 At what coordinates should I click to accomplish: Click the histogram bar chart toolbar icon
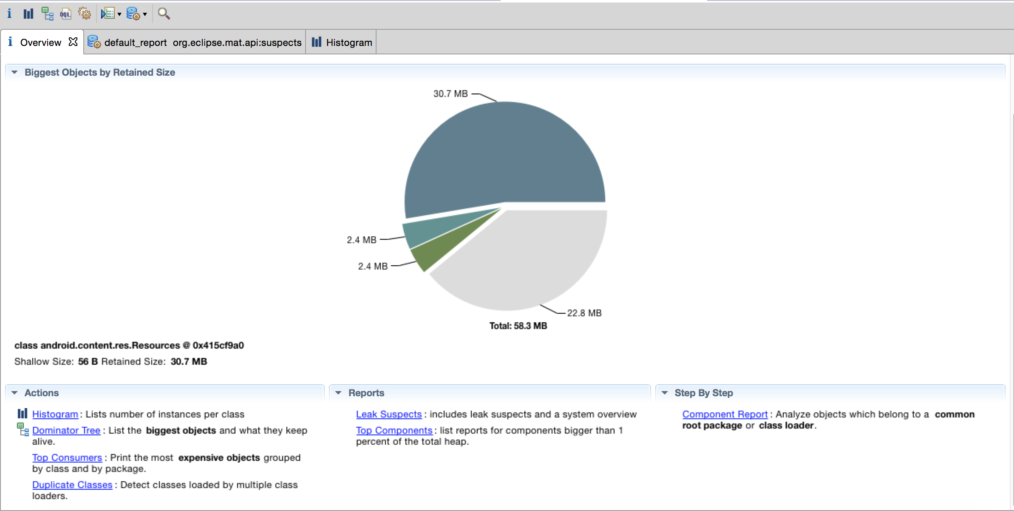(28, 14)
